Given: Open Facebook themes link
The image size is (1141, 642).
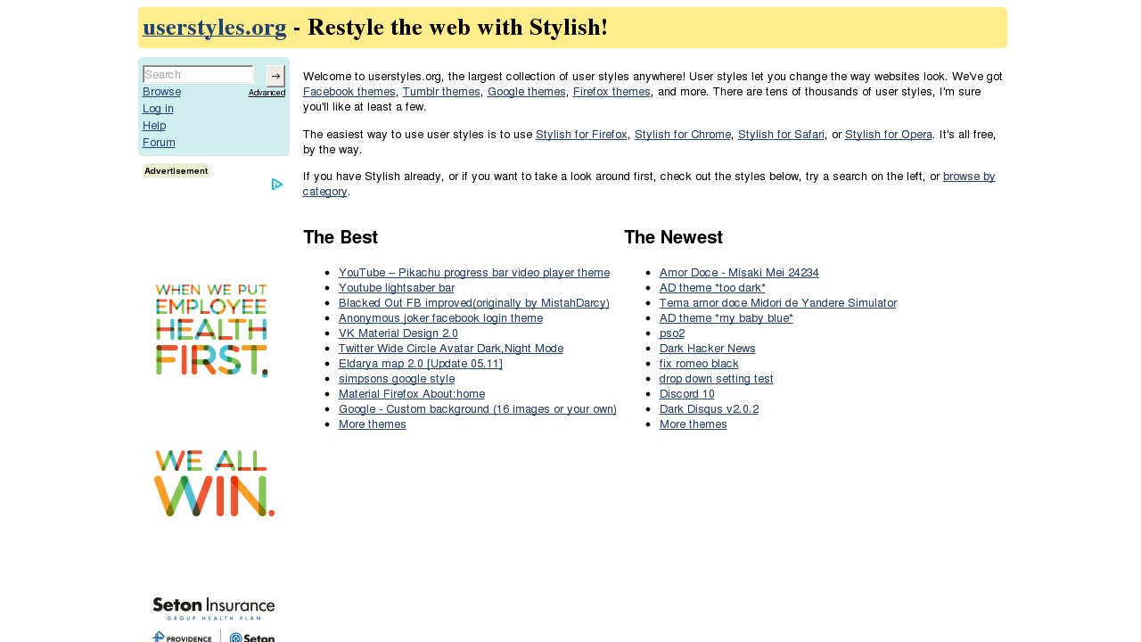Looking at the screenshot, I should [x=349, y=92].
